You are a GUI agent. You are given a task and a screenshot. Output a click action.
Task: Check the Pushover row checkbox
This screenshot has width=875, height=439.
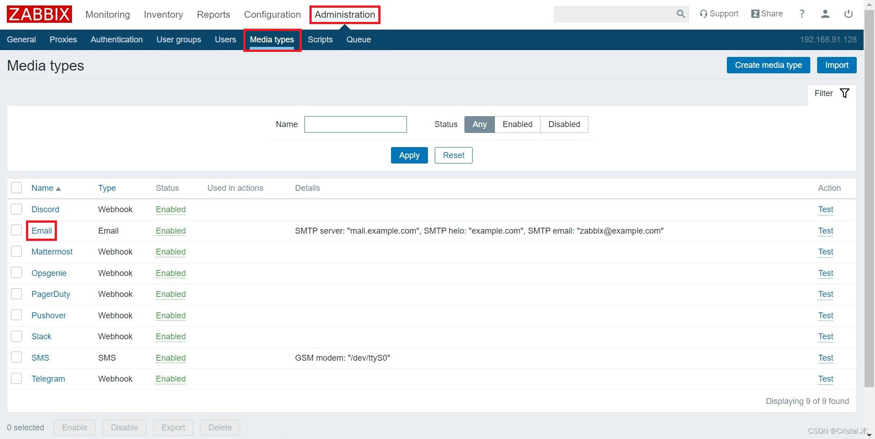pos(16,315)
